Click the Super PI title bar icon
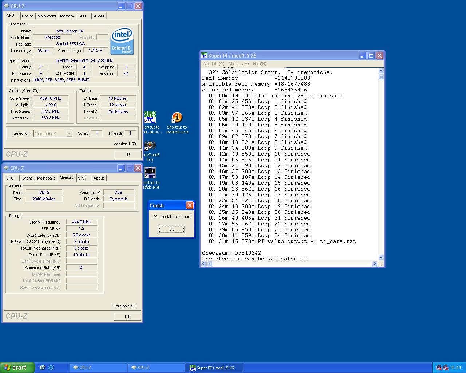Image resolution: width=466 pixels, height=373 pixels. (204, 56)
